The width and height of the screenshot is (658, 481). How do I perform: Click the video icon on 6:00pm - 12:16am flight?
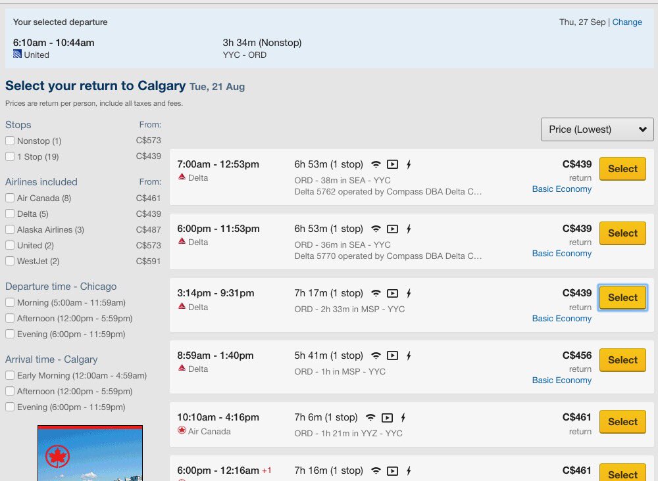392,471
